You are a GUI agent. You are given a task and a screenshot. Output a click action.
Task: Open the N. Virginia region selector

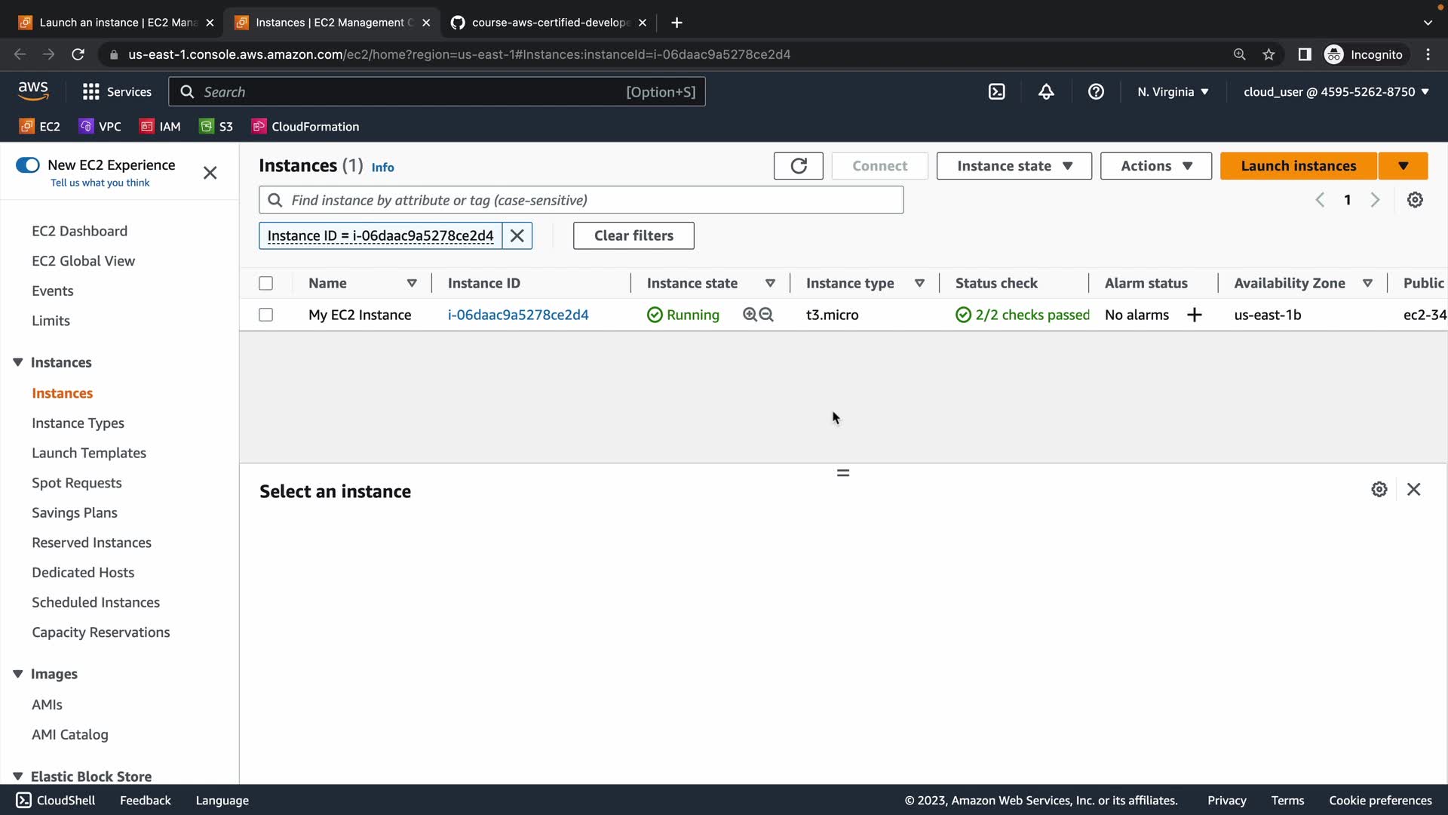[1173, 92]
